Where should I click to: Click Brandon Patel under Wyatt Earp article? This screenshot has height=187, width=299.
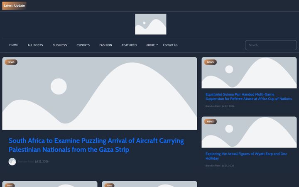tap(213, 166)
